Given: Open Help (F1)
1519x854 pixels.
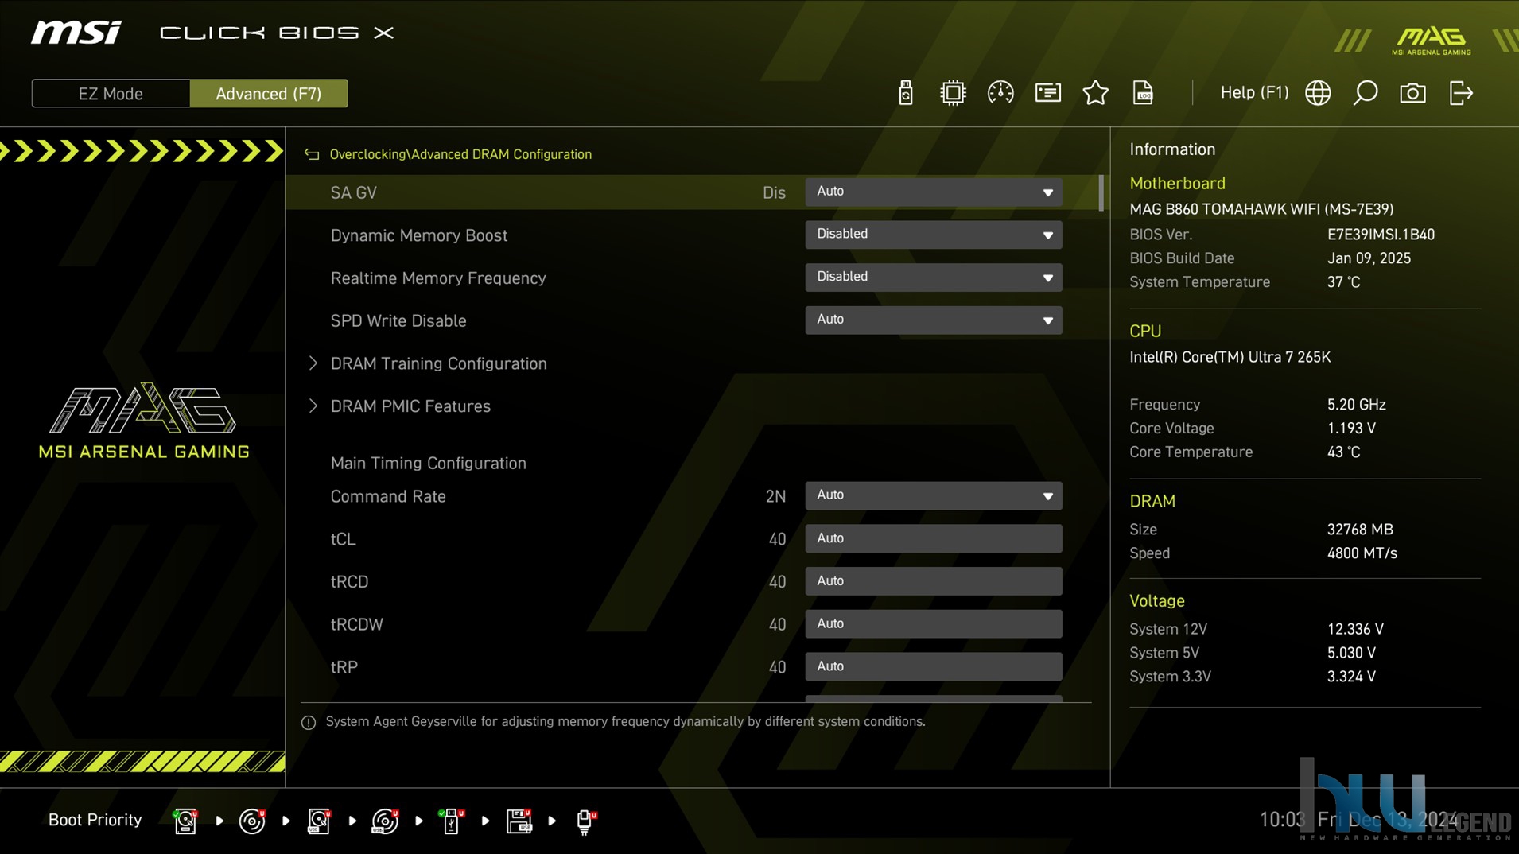Looking at the screenshot, I should 1254,92.
